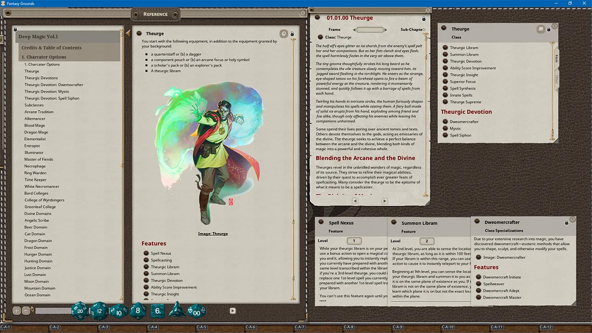
Task: Collapse the reference text panel with its left chevron
Action: [128, 33]
